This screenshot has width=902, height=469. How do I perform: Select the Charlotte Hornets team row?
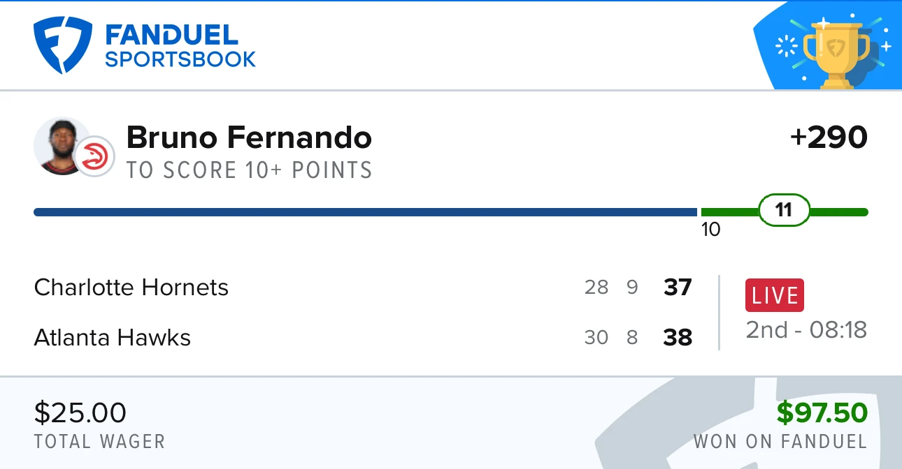pyautogui.click(x=363, y=288)
